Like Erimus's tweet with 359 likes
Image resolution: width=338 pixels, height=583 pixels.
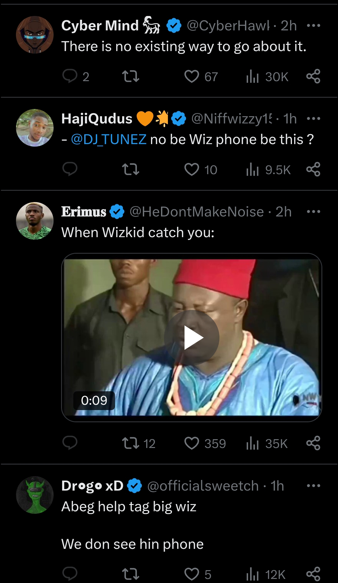pos(192,443)
